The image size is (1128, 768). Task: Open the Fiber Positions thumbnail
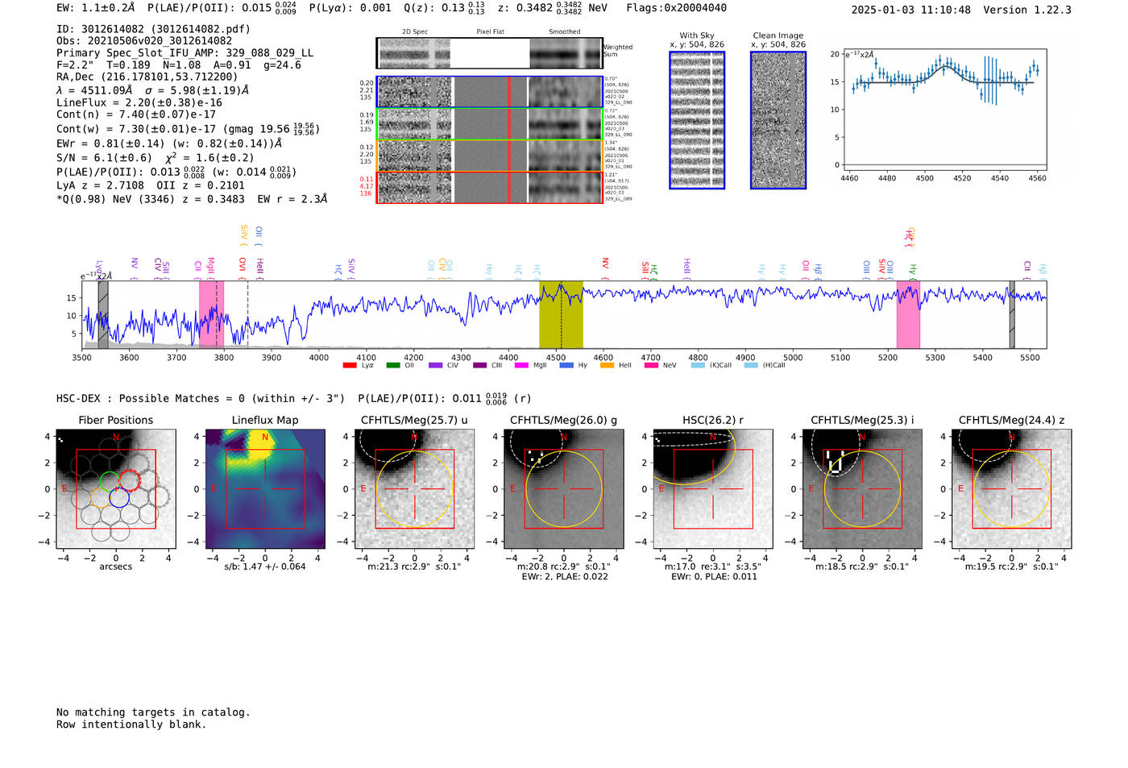pyautogui.click(x=116, y=488)
